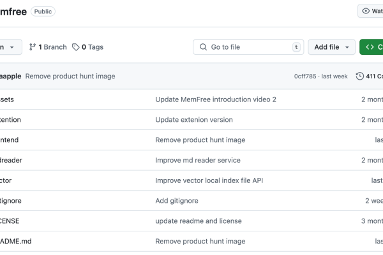Open 'Update extenion version' commit message
Screen dimensions: 383x255
click(194, 120)
